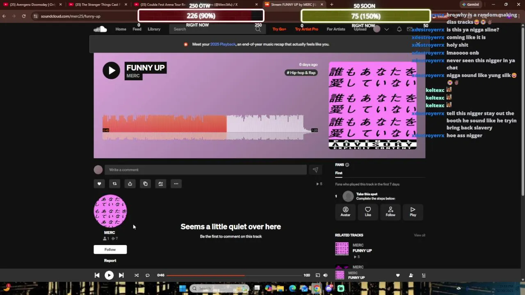Click the search magnifier icon
Screen dimensions: 525x295
[258, 29]
